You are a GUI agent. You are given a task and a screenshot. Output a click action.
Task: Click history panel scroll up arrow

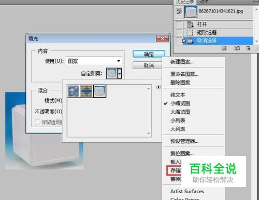256,9
